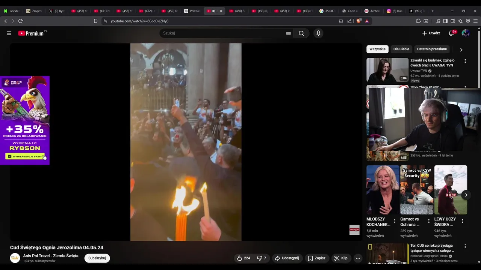The width and height of the screenshot is (481, 270).
Task: Open Brave Shields lion icon
Action: pyautogui.click(x=358, y=21)
